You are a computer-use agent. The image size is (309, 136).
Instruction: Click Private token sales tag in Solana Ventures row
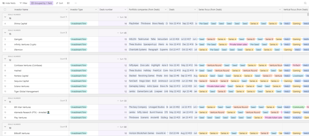tap(216, 86)
